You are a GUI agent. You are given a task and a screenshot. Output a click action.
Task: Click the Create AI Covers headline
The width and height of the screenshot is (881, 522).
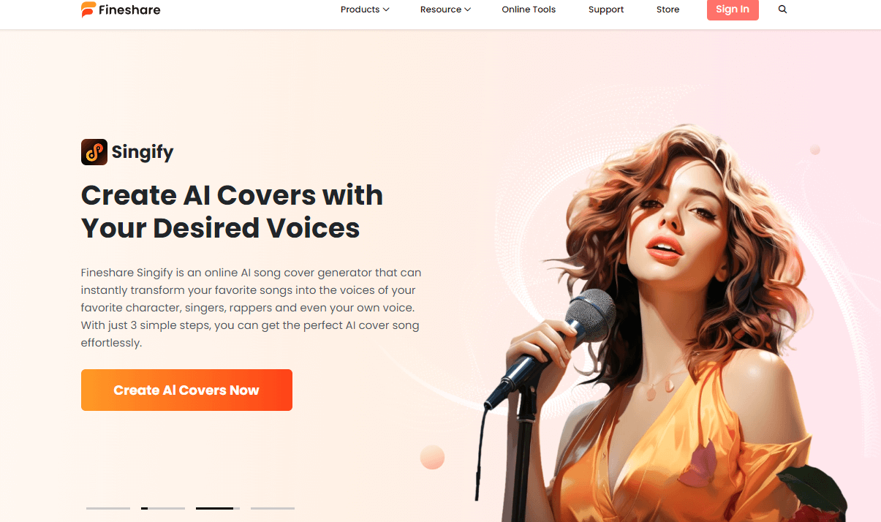tap(232, 211)
